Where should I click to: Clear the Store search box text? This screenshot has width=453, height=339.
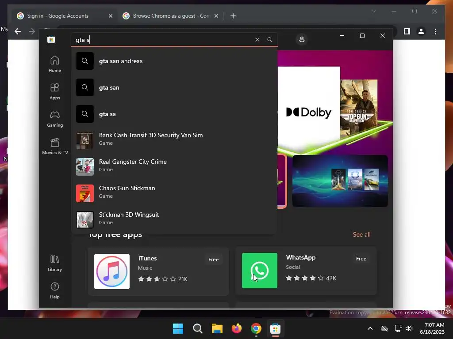[x=257, y=39]
